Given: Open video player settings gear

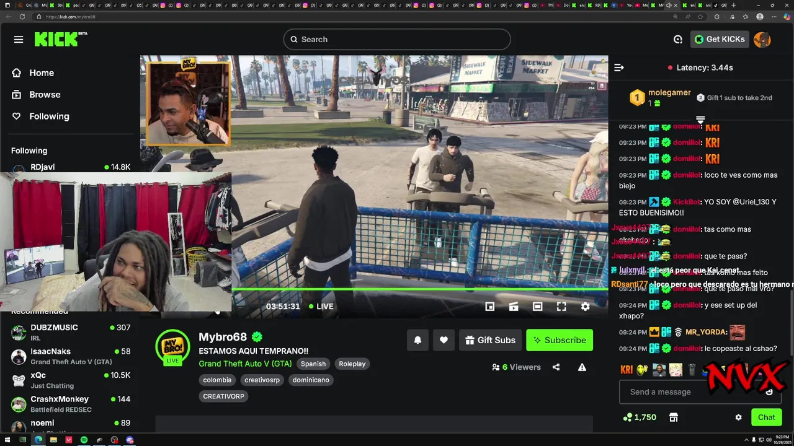Looking at the screenshot, I should click(x=585, y=307).
